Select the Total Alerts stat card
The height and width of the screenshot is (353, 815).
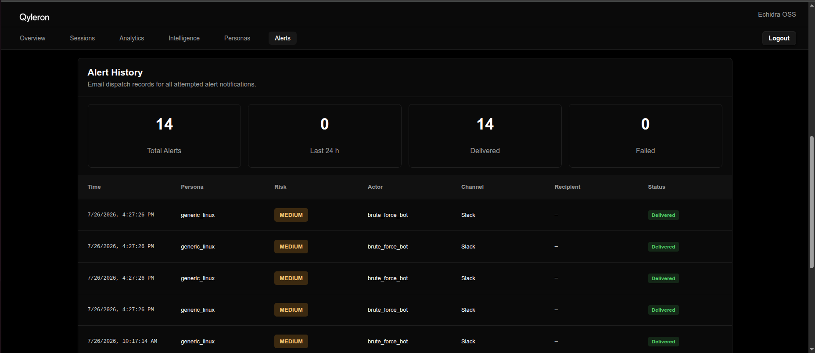pos(164,136)
